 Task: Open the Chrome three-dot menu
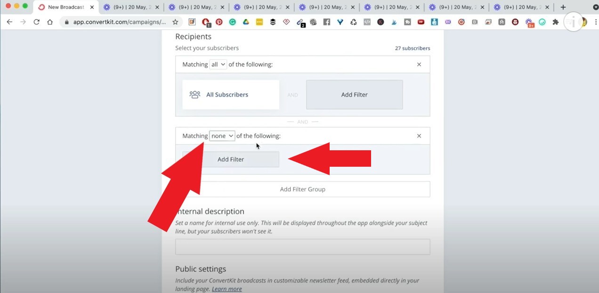(x=596, y=22)
